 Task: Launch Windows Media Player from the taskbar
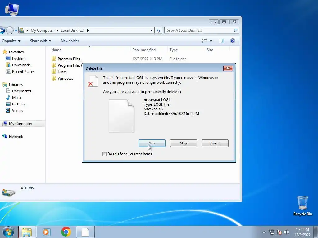47,232
